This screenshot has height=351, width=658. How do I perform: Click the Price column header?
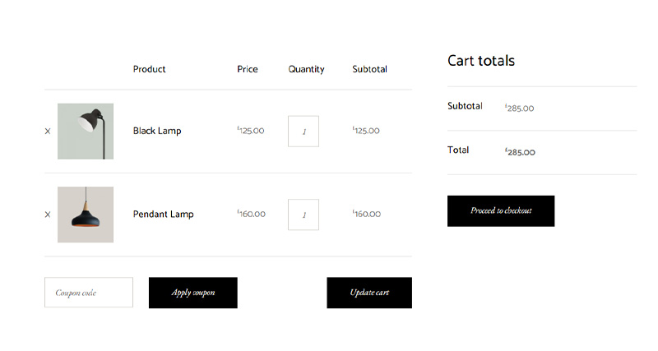[x=248, y=69]
